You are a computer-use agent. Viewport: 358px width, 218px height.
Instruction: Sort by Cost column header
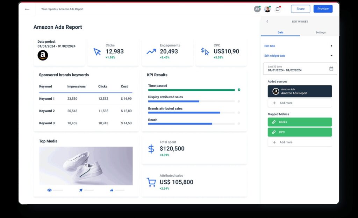click(124, 86)
